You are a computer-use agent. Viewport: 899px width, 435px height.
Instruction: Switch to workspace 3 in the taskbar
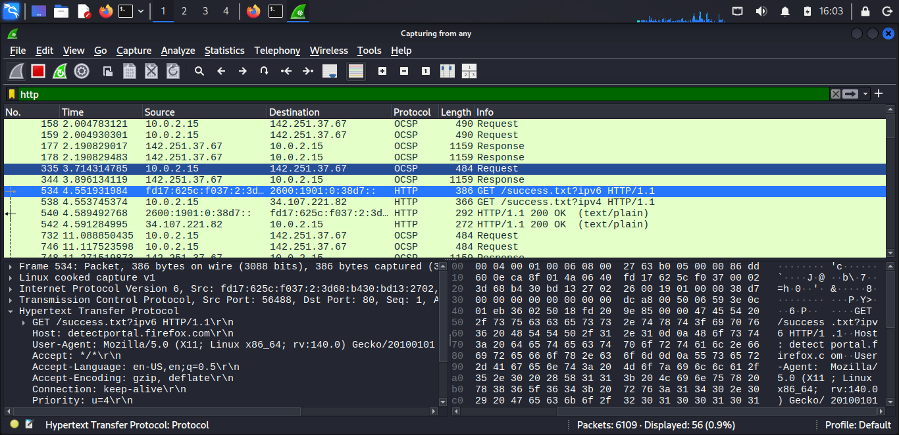205,11
